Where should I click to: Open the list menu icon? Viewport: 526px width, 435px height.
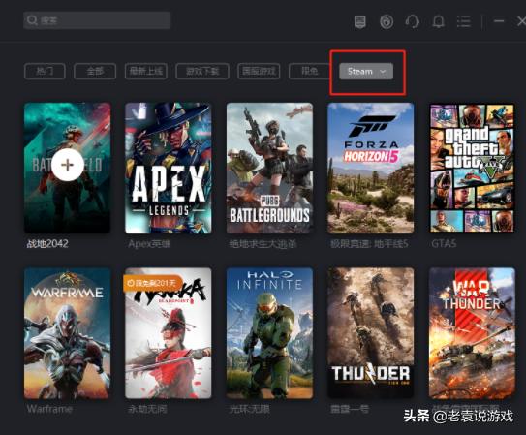pyautogui.click(x=464, y=21)
